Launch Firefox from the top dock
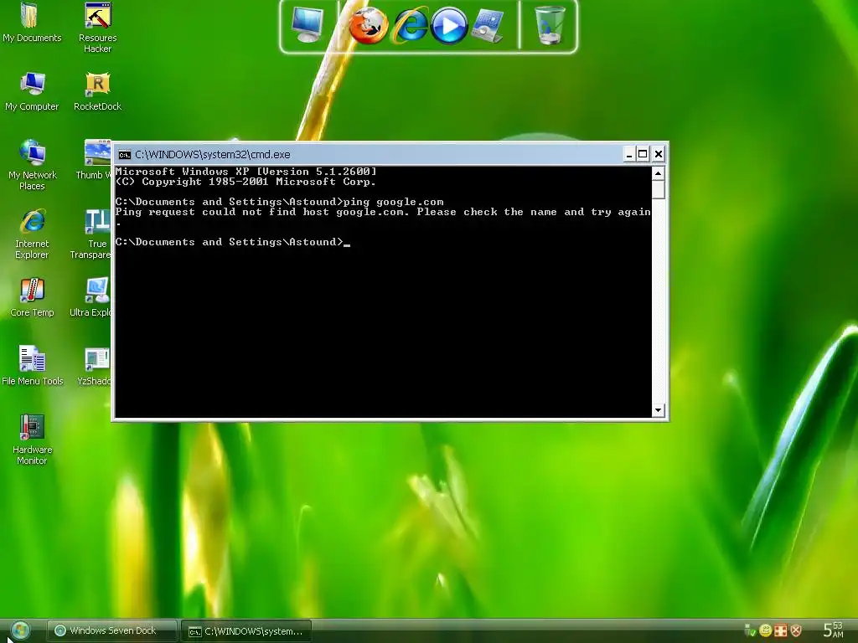858x643 pixels. pos(369,25)
